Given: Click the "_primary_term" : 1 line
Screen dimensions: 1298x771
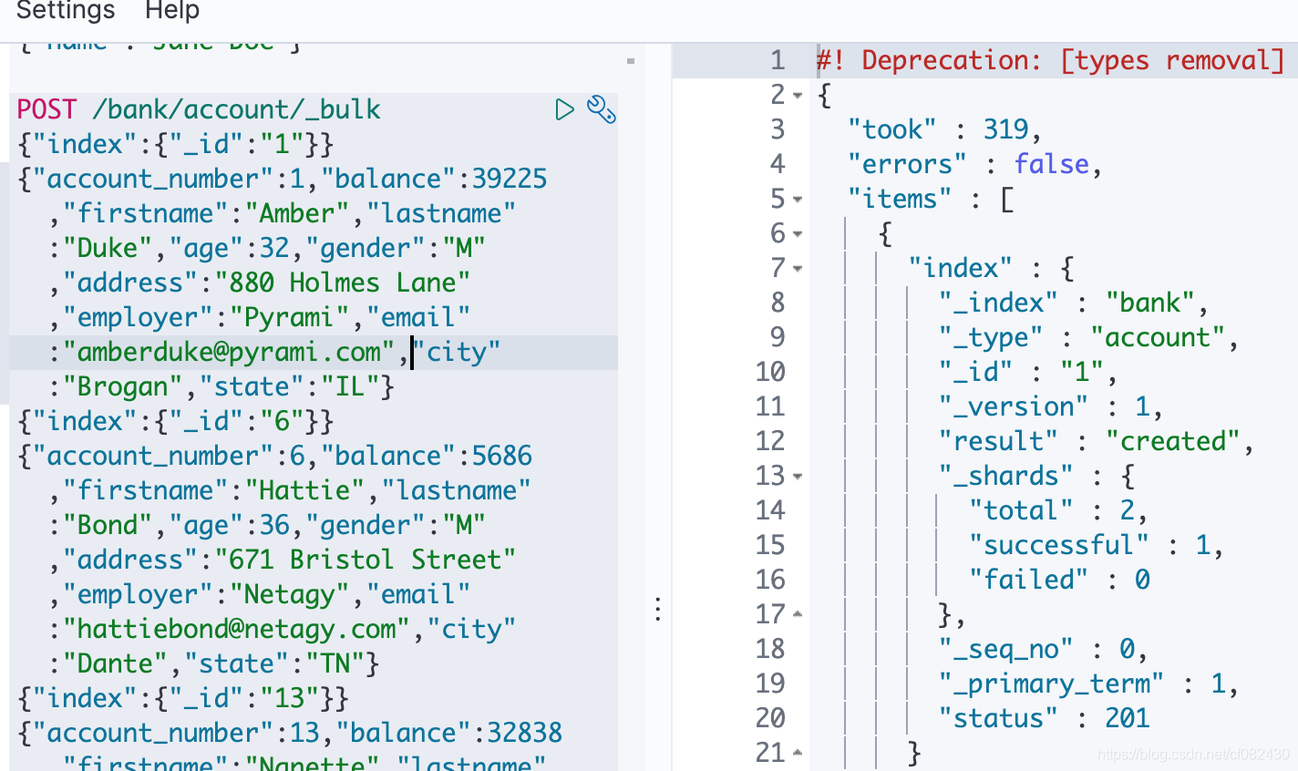Looking at the screenshot, I should pyautogui.click(x=1088, y=684).
